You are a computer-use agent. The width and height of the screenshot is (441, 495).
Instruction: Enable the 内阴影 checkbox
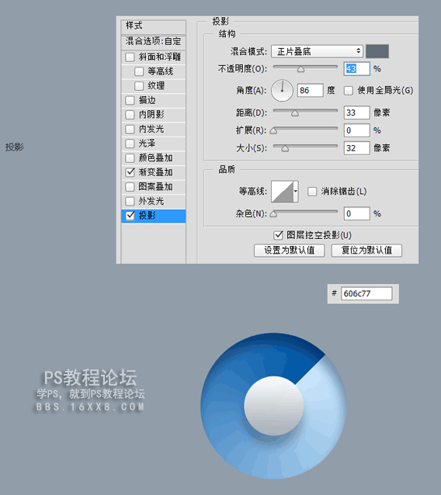pyautogui.click(x=130, y=115)
